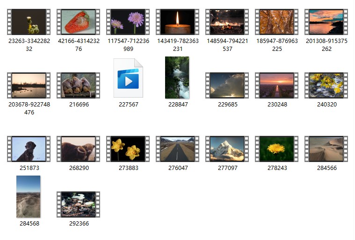
Task: Select the mushrooms video 292366
Action: pos(78,205)
